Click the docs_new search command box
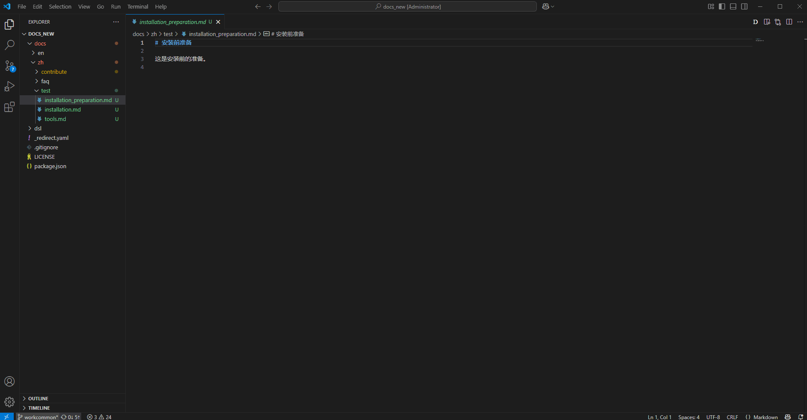Image resolution: width=807 pixels, height=420 pixels. (407, 6)
